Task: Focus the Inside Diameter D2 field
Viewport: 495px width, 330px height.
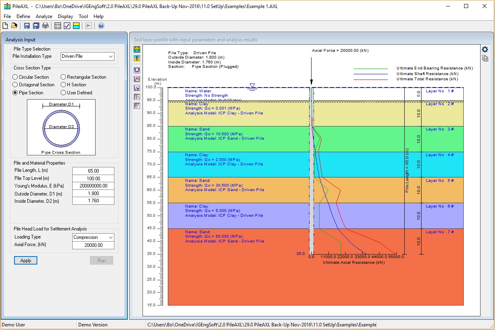Action: (93, 201)
